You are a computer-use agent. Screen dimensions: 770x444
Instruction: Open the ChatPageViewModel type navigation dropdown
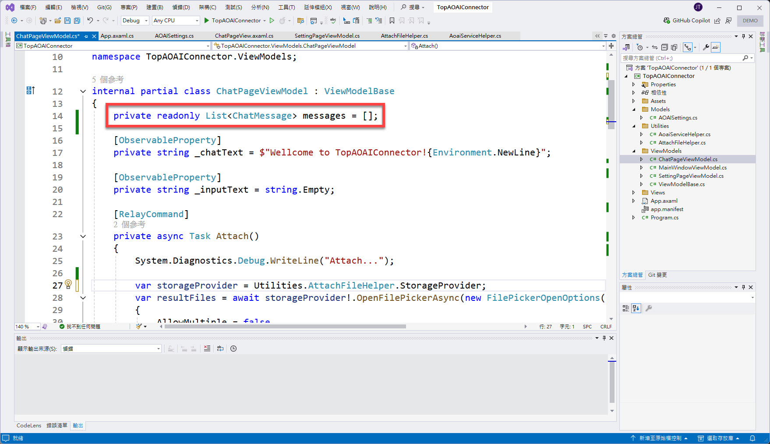[311, 46]
